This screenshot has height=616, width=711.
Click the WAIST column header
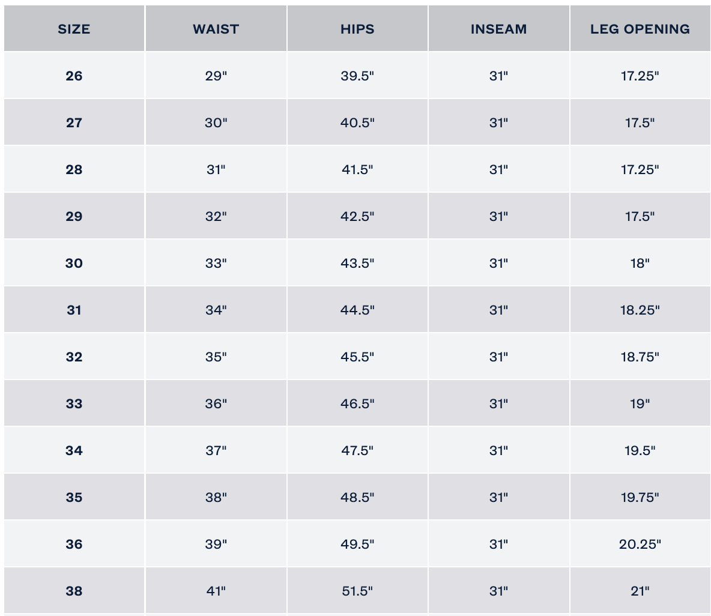[216, 29]
